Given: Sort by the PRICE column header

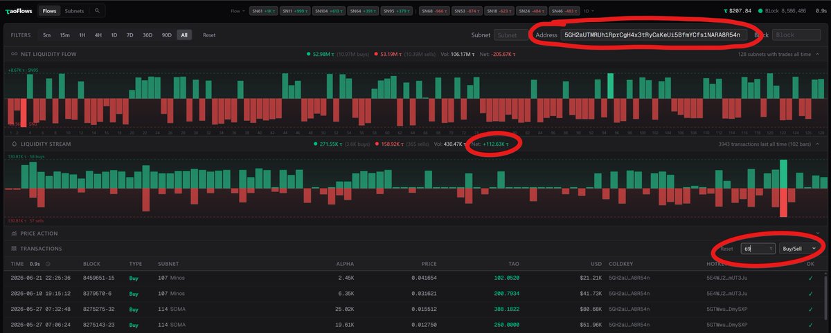Looking at the screenshot, I should pyautogui.click(x=429, y=264).
